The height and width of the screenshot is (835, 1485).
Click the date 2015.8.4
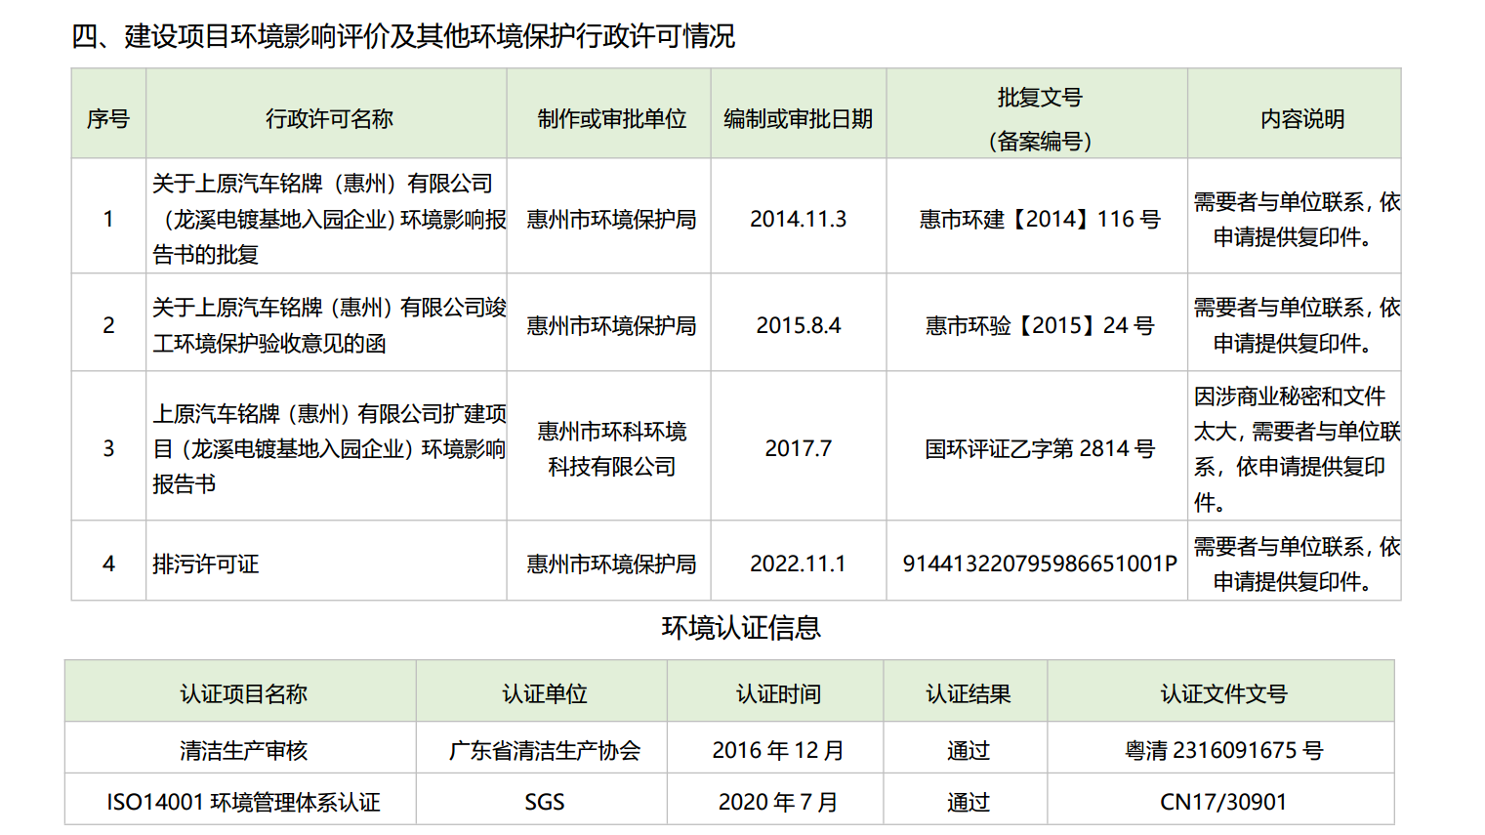point(798,325)
